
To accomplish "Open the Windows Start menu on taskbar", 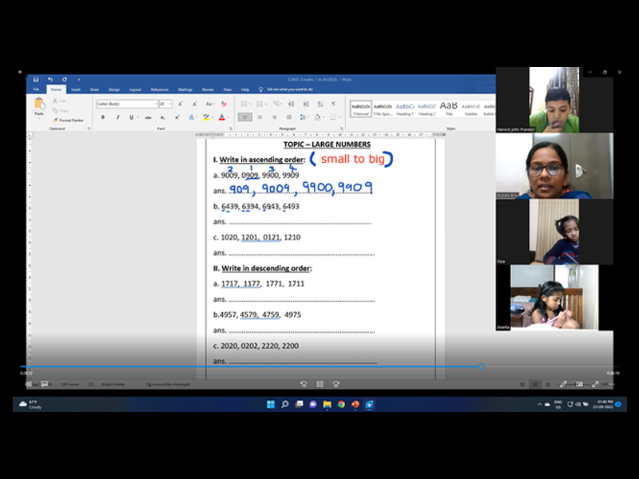I will 271,405.
